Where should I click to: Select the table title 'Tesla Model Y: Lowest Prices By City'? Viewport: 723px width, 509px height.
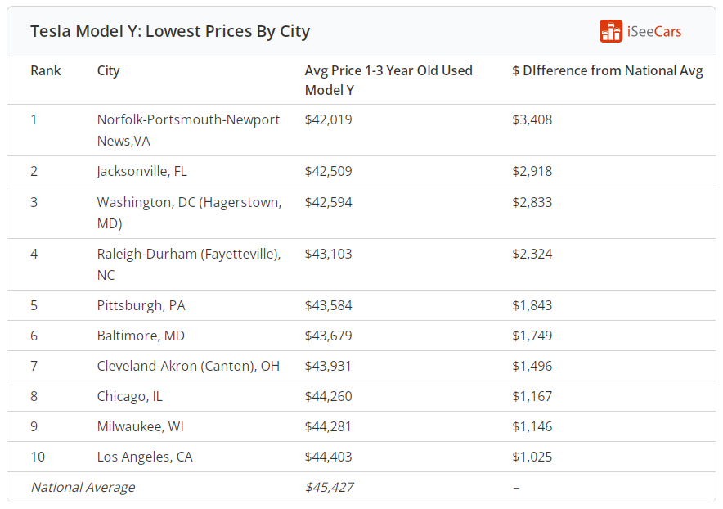point(170,31)
